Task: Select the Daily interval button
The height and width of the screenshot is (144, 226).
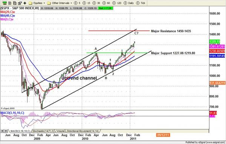Action: pos(129,3)
